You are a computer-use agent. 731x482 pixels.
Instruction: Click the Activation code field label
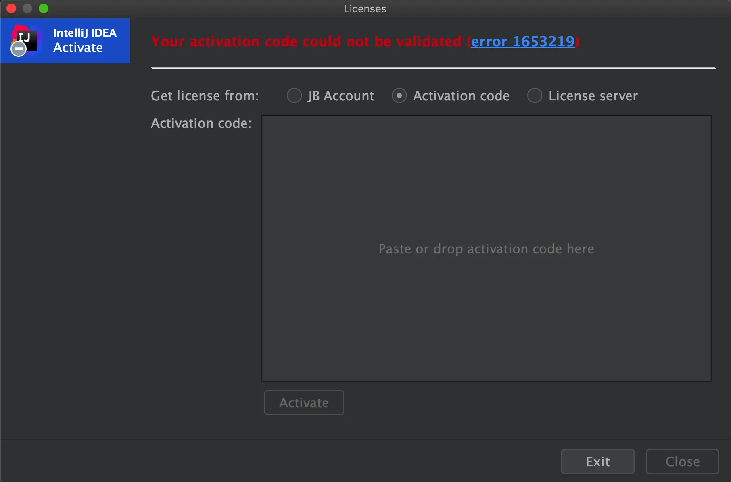click(x=201, y=123)
